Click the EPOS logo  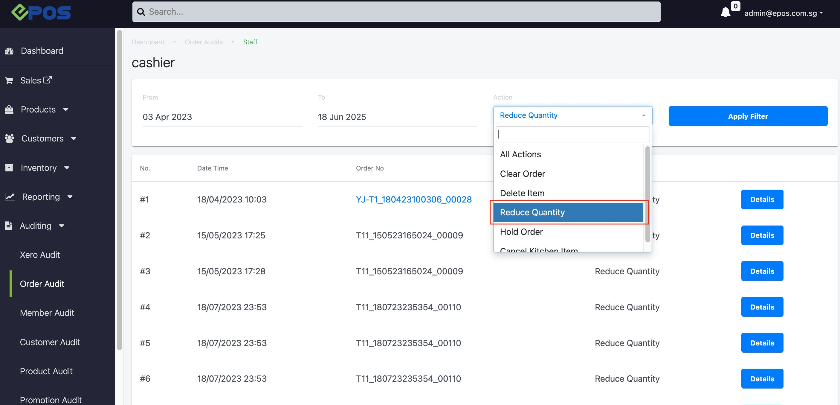pyautogui.click(x=42, y=12)
